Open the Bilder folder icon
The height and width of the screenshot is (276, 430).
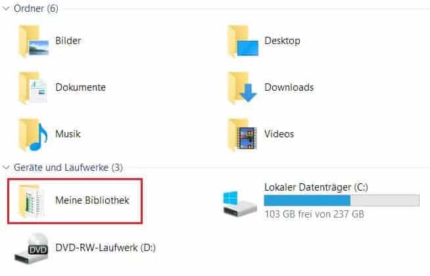(x=34, y=41)
